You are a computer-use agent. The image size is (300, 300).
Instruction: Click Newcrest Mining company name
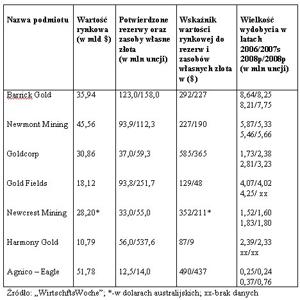tap(37, 213)
